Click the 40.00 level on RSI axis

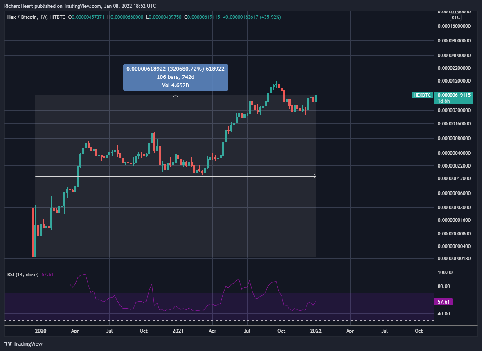coord(444,314)
